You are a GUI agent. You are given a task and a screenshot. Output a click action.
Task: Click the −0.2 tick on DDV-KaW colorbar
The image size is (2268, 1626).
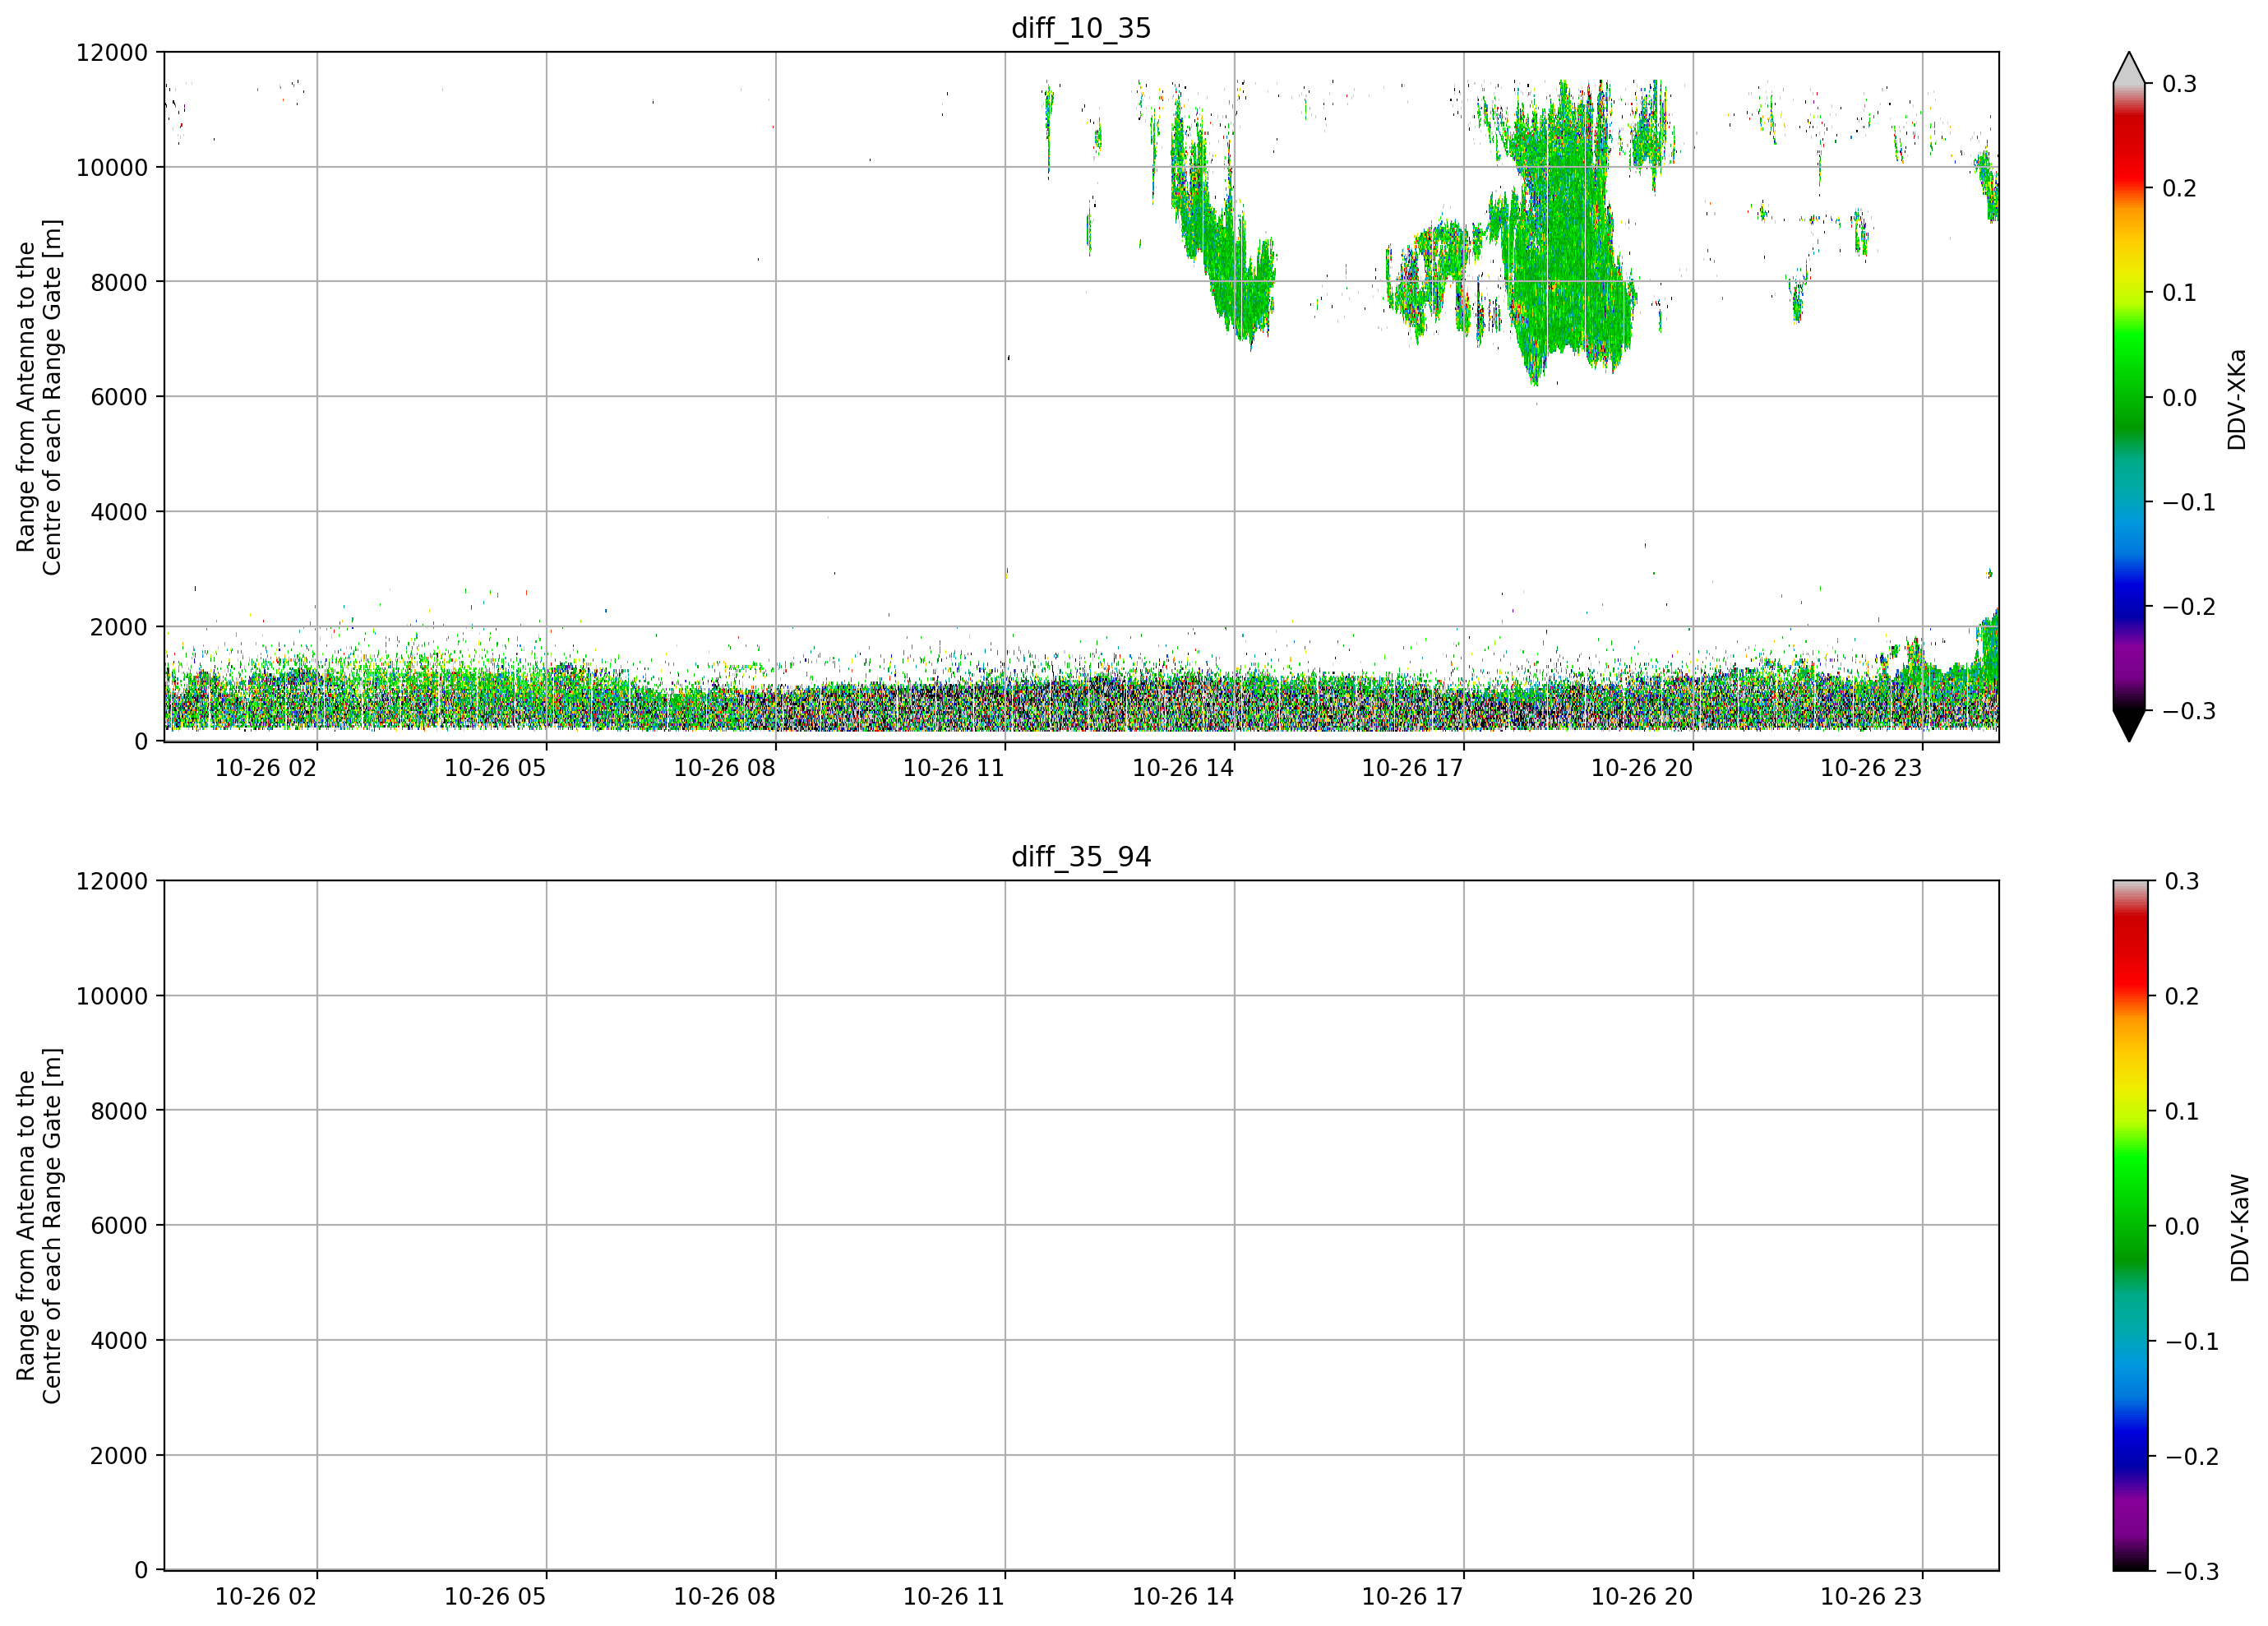(x=2191, y=1457)
